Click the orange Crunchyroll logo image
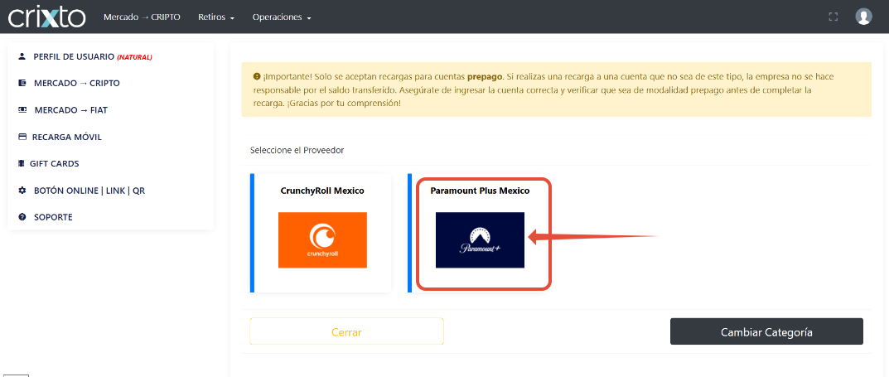This screenshot has height=377, width=889. coord(322,239)
